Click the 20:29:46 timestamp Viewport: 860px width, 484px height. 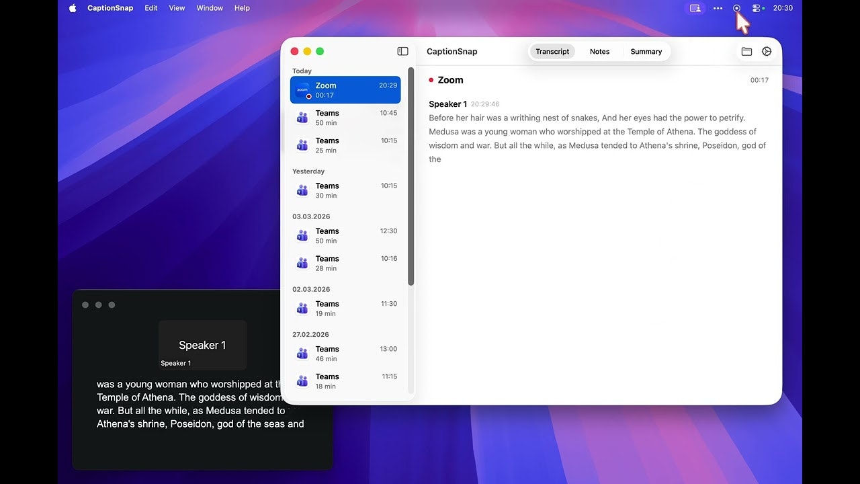coord(485,104)
